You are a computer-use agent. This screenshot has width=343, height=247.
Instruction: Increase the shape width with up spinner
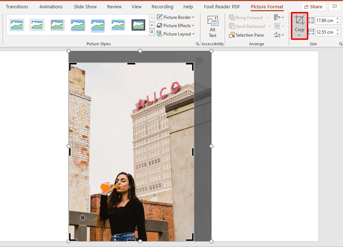(338, 30)
